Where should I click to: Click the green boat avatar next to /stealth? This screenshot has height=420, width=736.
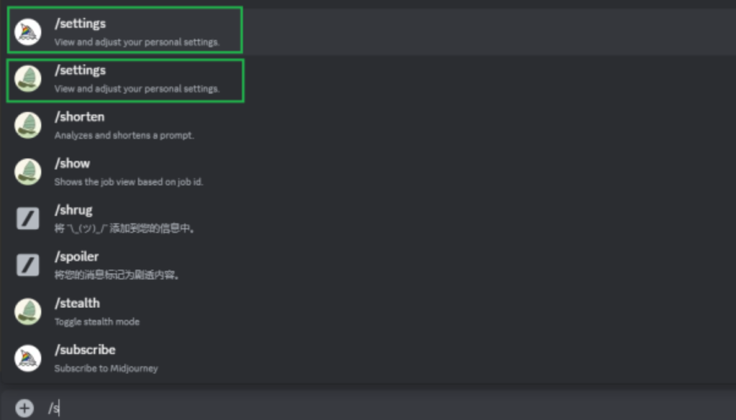click(28, 312)
